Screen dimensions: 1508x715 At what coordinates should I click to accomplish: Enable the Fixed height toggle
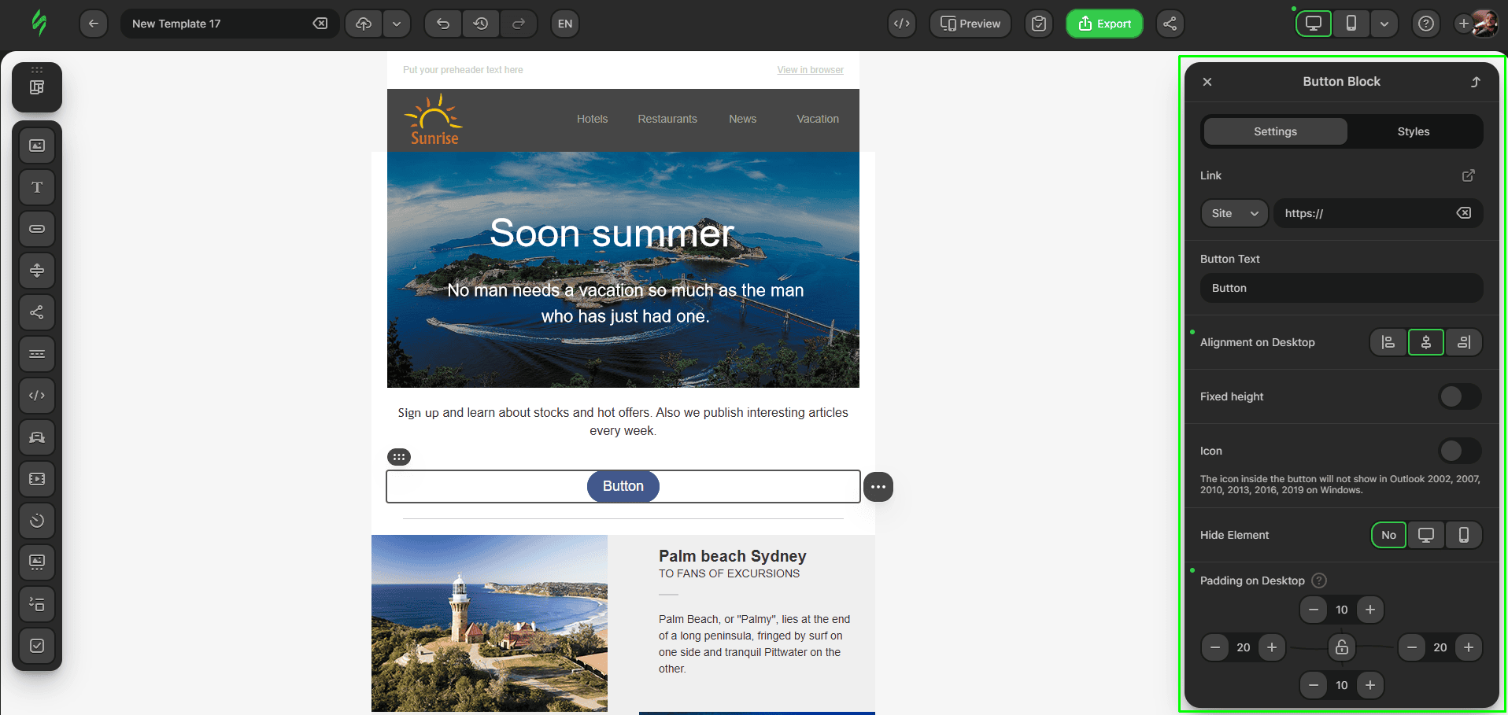click(1459, 396)
